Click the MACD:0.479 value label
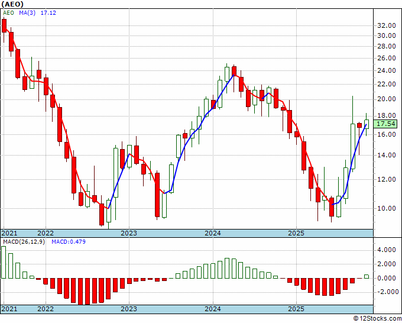 [69, 242]
